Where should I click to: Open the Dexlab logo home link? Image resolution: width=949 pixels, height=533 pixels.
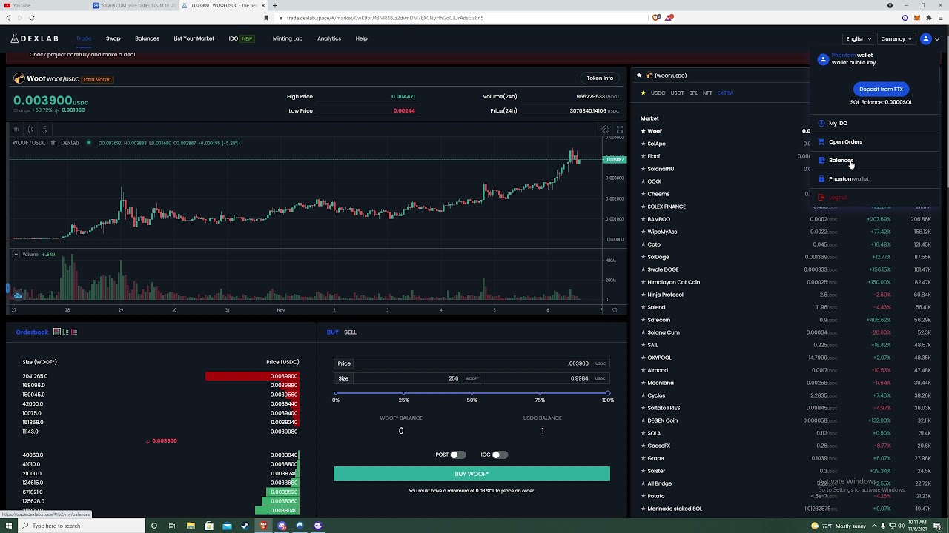point(34,38)
